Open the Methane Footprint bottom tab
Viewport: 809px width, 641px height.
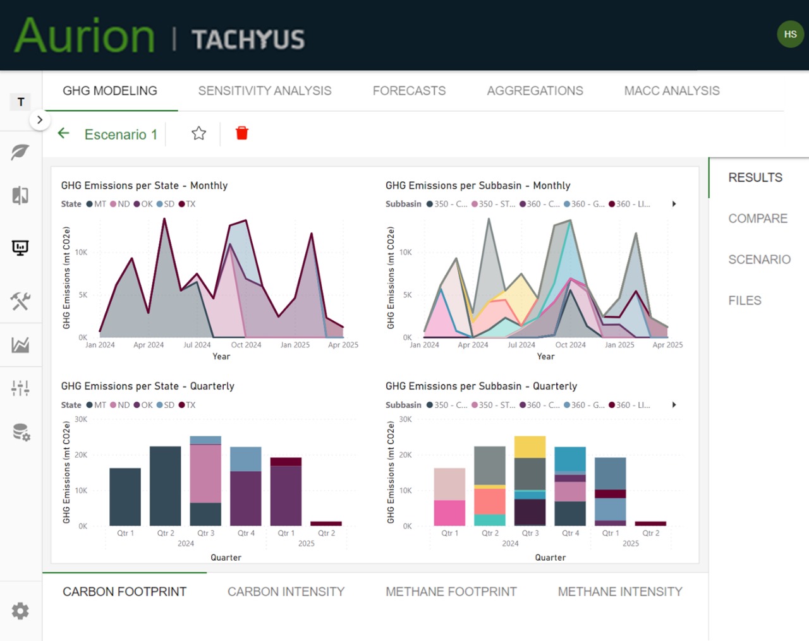pos(451,592)
